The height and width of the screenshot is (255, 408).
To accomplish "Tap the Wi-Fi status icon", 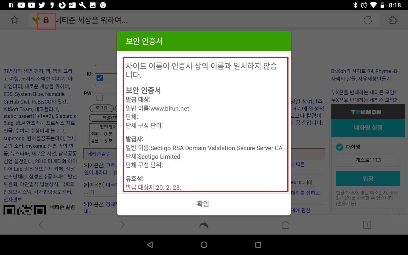I will pyautogui.click(x=374, y=5).
